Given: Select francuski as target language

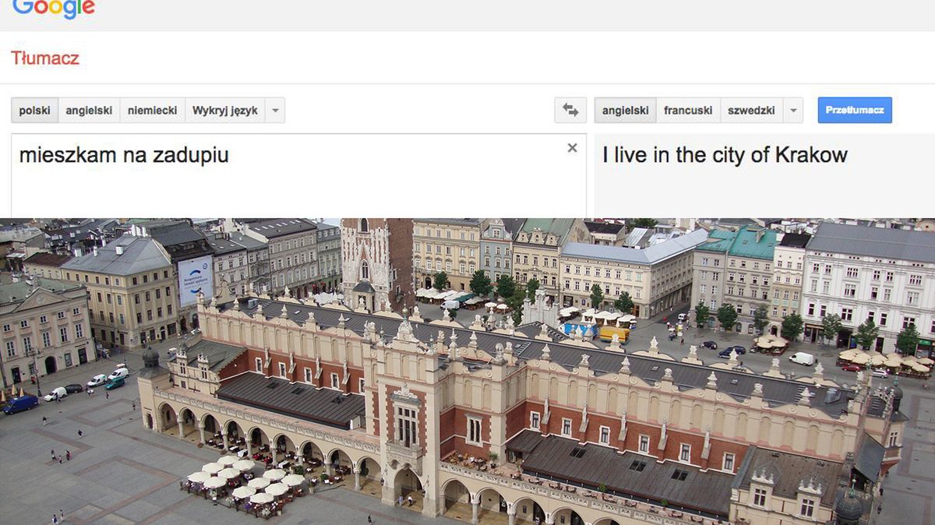Looking at the screenshot, I should coord(688,111).
